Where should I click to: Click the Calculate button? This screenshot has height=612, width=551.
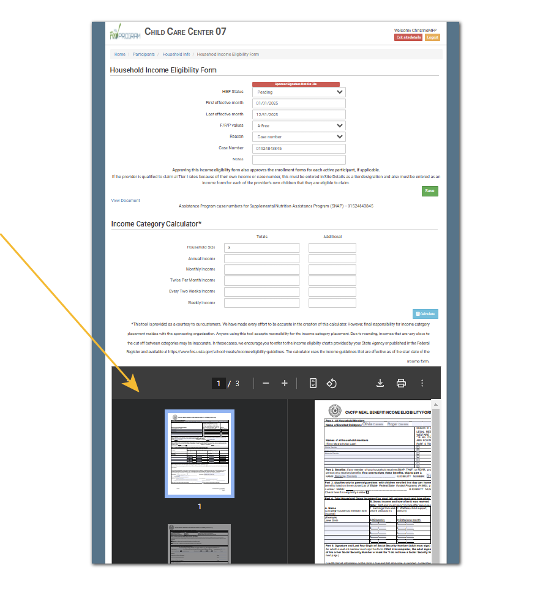click(x=425, y=314)
